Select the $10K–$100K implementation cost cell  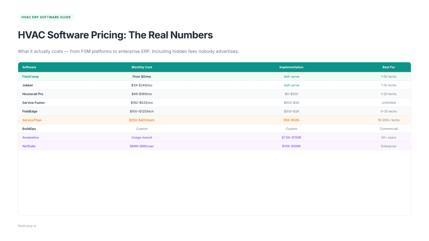(292, 146)
